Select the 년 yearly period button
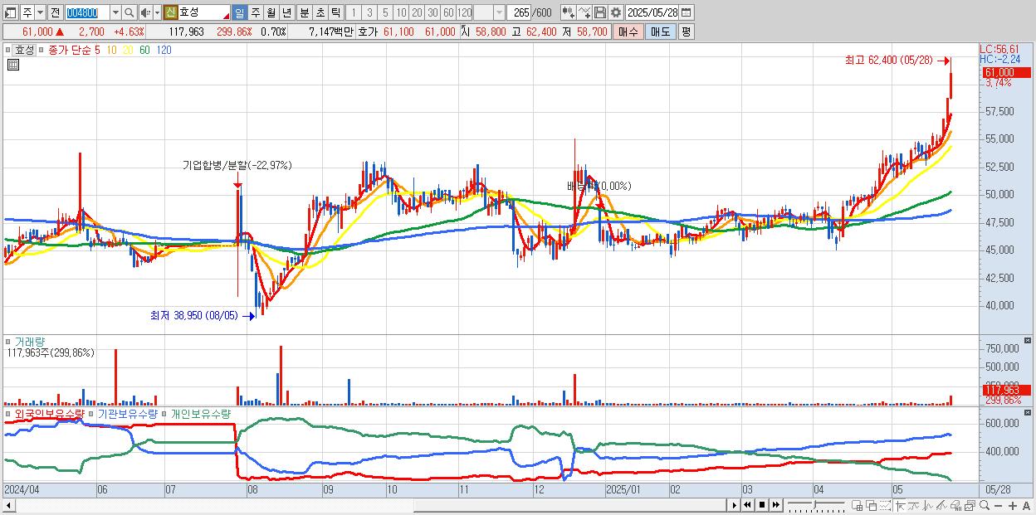Screen dimensions: 1036x515 [286, 12]
